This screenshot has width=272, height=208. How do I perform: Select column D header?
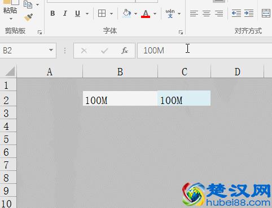point(238,71)
